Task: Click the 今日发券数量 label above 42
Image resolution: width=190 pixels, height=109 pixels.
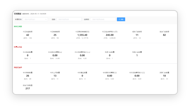Action: (x=28, y=32)
